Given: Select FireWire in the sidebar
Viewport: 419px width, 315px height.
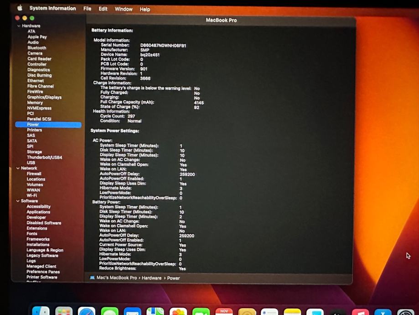Looking at the screenshot, I should (35, 92).
